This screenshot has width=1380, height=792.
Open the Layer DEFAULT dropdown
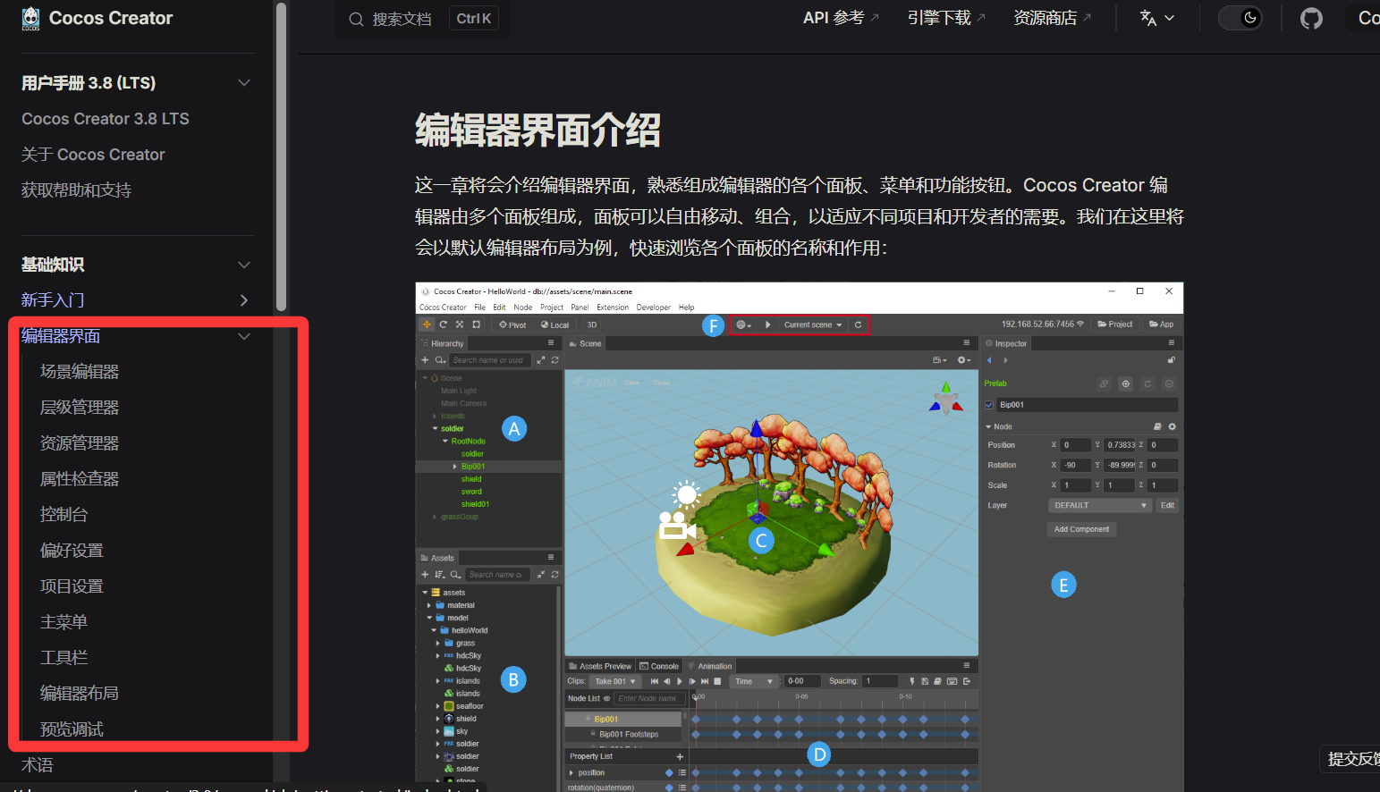1099,505
